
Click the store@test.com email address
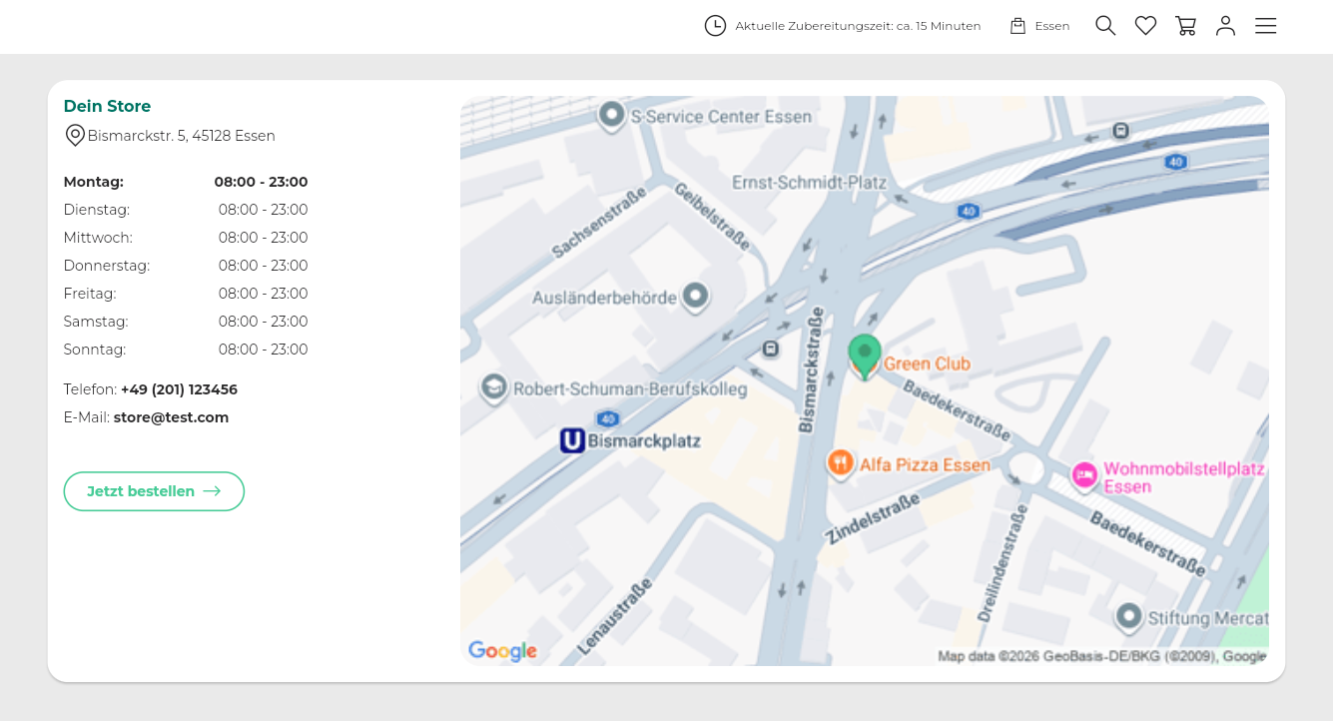pyautogui.click(x=171, y=417)
